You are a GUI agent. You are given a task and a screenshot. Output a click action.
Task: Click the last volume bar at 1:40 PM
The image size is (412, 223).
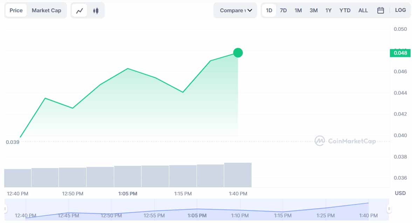click(x=238, y=175)
